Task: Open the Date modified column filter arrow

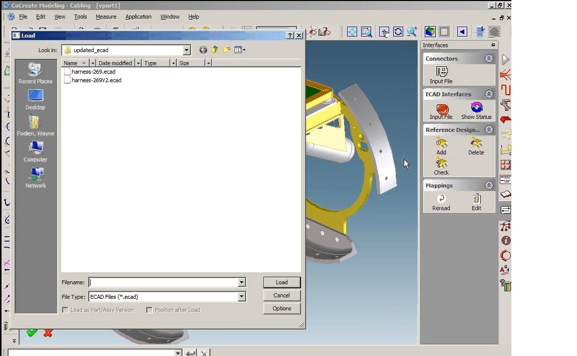Action: (138, 63)
